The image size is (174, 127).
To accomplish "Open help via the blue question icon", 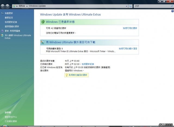I will [173, 11].
